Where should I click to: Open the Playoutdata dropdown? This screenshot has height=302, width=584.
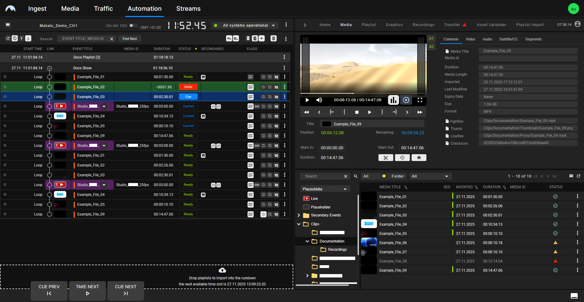[325, 189]
